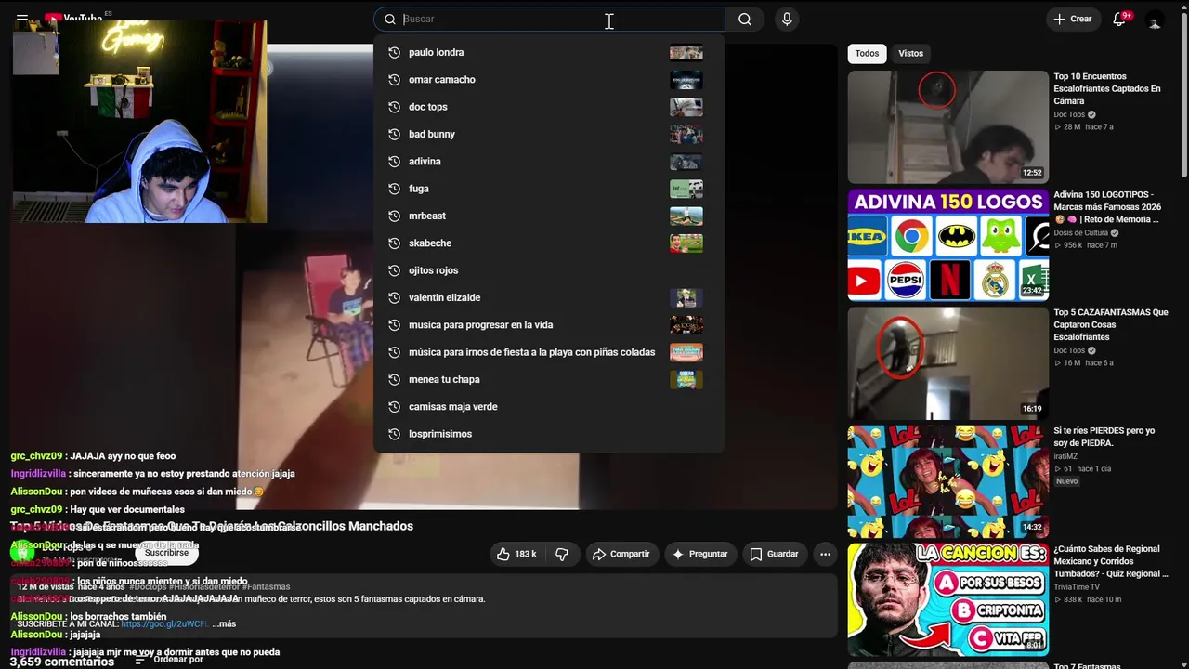Open the 'La canción es' quiz thumbnail
The width and height of the screenshot is (1189, 669).
tap(947, 599)
